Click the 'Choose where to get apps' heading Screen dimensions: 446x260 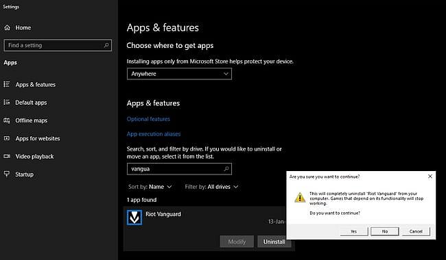[x=169, y=45]
